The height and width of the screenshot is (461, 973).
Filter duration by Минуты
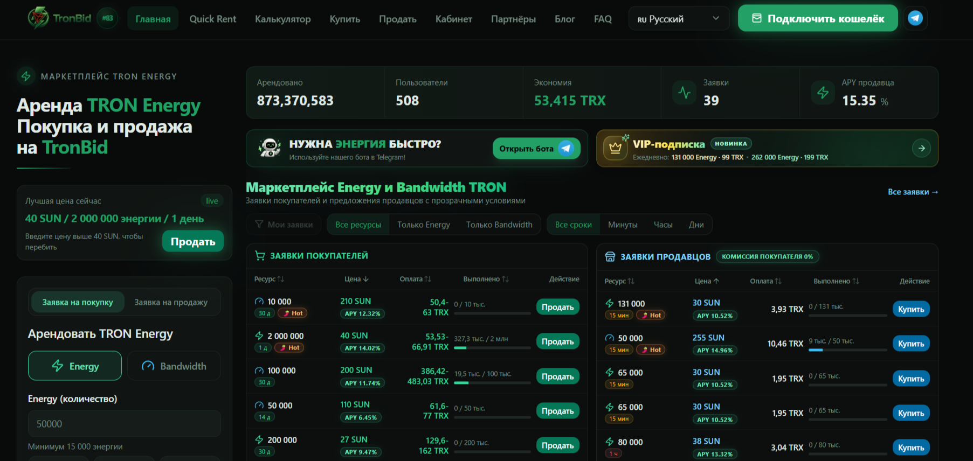[x=623, y=225]
